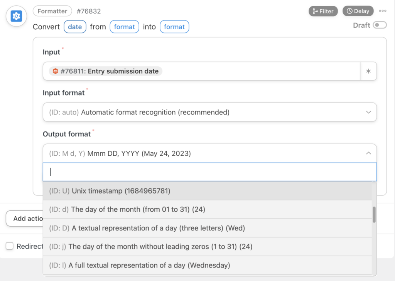
Task: Click the asterisk variable picker beside Input field
Action: click(x=368, y=71)
